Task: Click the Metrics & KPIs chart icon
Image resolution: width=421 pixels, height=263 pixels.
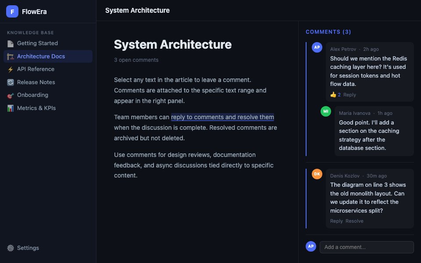Action: click(x=11, y=108)
